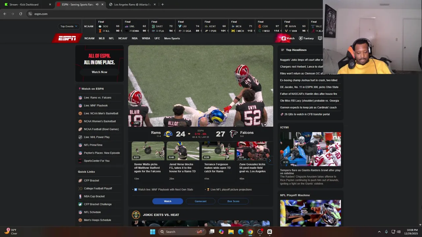This screenshot has width=422, height=237.
Task: Click icon beside CFP Bracket Challenge
Action: click(x=80, y=204)
